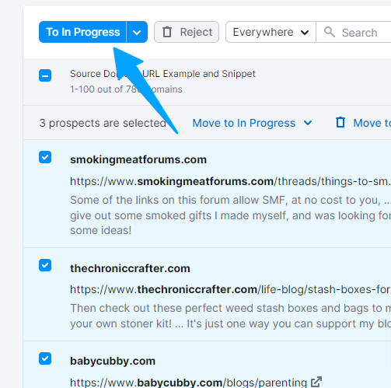391x388 pixels.
Task: Click the search magnifier icon
Action: pos(330,32)
